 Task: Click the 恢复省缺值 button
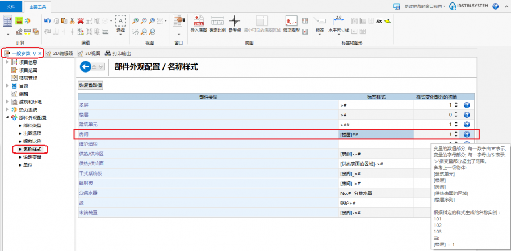[x=90, y=85]
